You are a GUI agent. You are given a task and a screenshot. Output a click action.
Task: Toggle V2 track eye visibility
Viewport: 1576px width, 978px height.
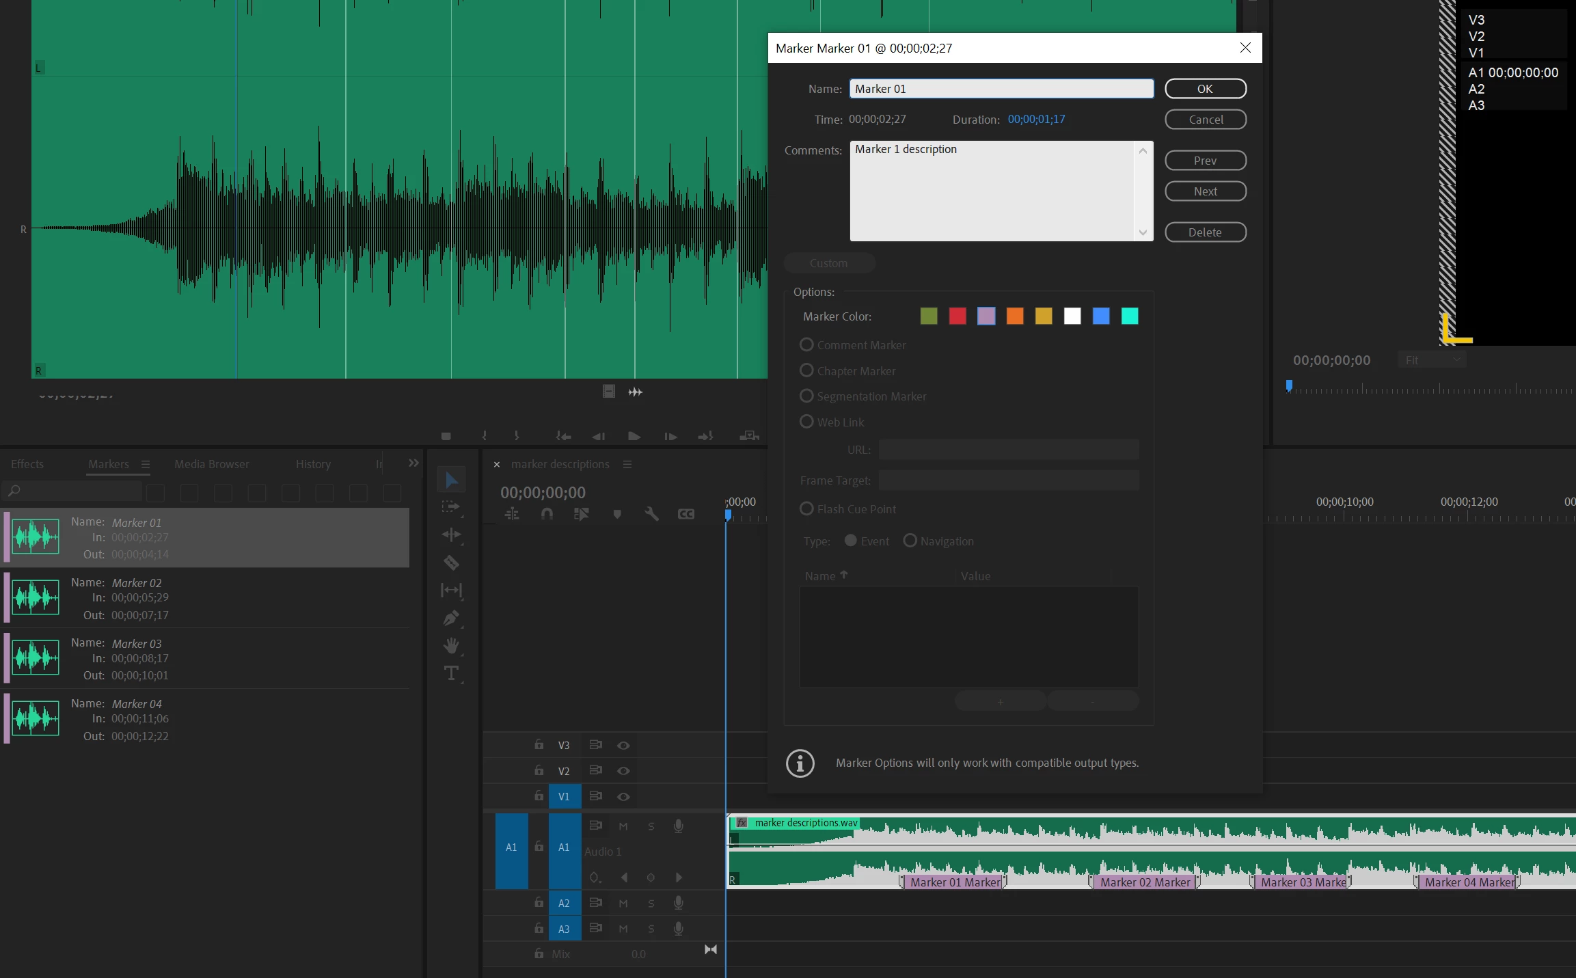pyautogui.click(x=623, y=771)
